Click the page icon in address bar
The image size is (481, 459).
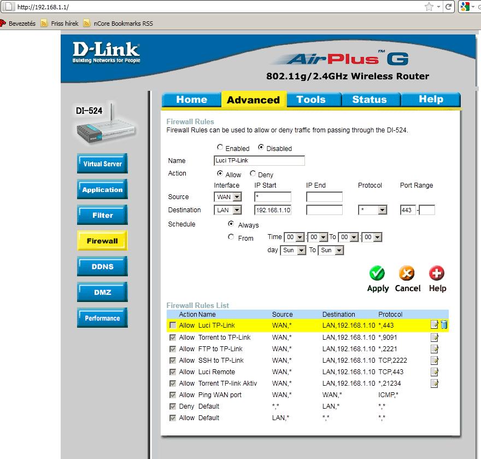tap(9, 7)
